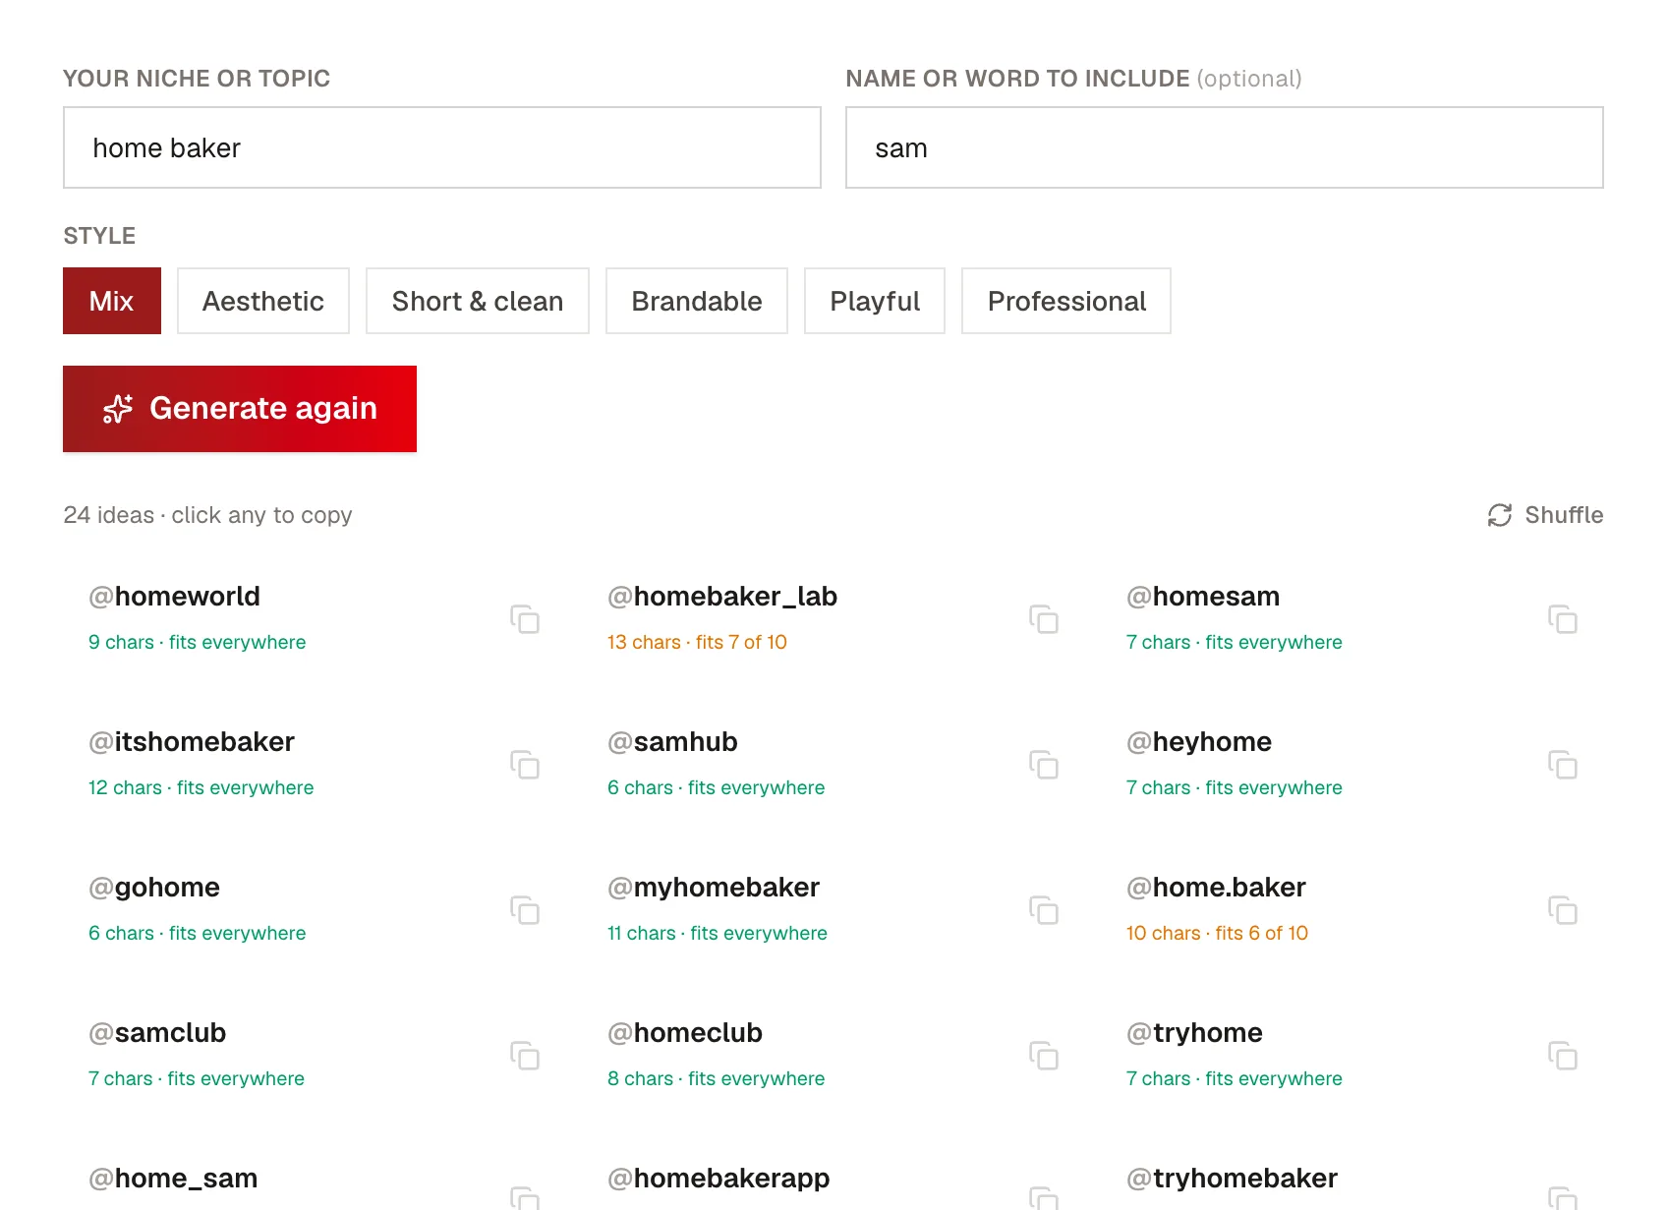Copy the @homeworld username
The image size is (1667, 1210).
525,619
